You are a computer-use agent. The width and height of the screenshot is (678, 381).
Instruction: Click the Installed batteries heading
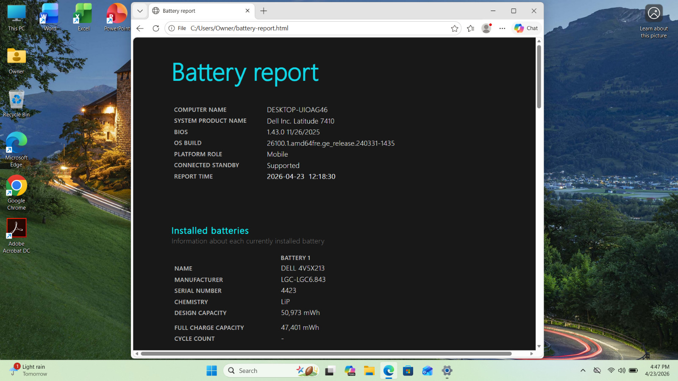210,231
